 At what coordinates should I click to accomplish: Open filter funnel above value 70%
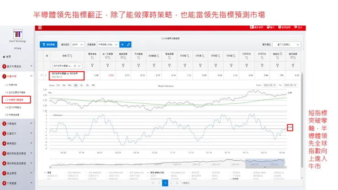[277, 66]
